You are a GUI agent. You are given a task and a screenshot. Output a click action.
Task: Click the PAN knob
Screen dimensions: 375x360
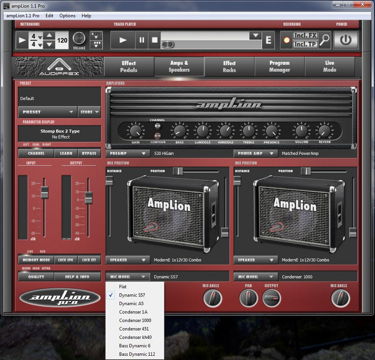pyautogui.click(x=248, y=298)
